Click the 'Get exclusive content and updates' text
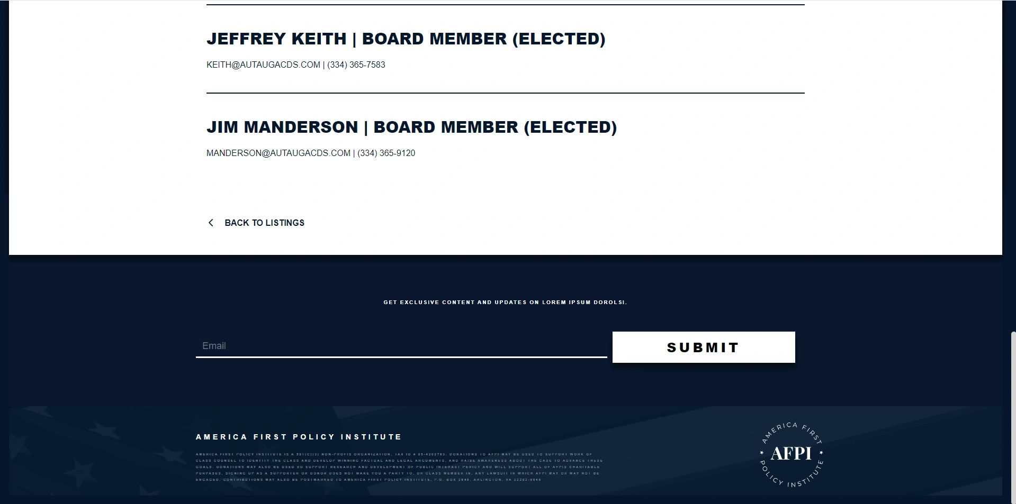This screenshot has width=1016, height=504. pyautogui.click(x=505, y=303)
